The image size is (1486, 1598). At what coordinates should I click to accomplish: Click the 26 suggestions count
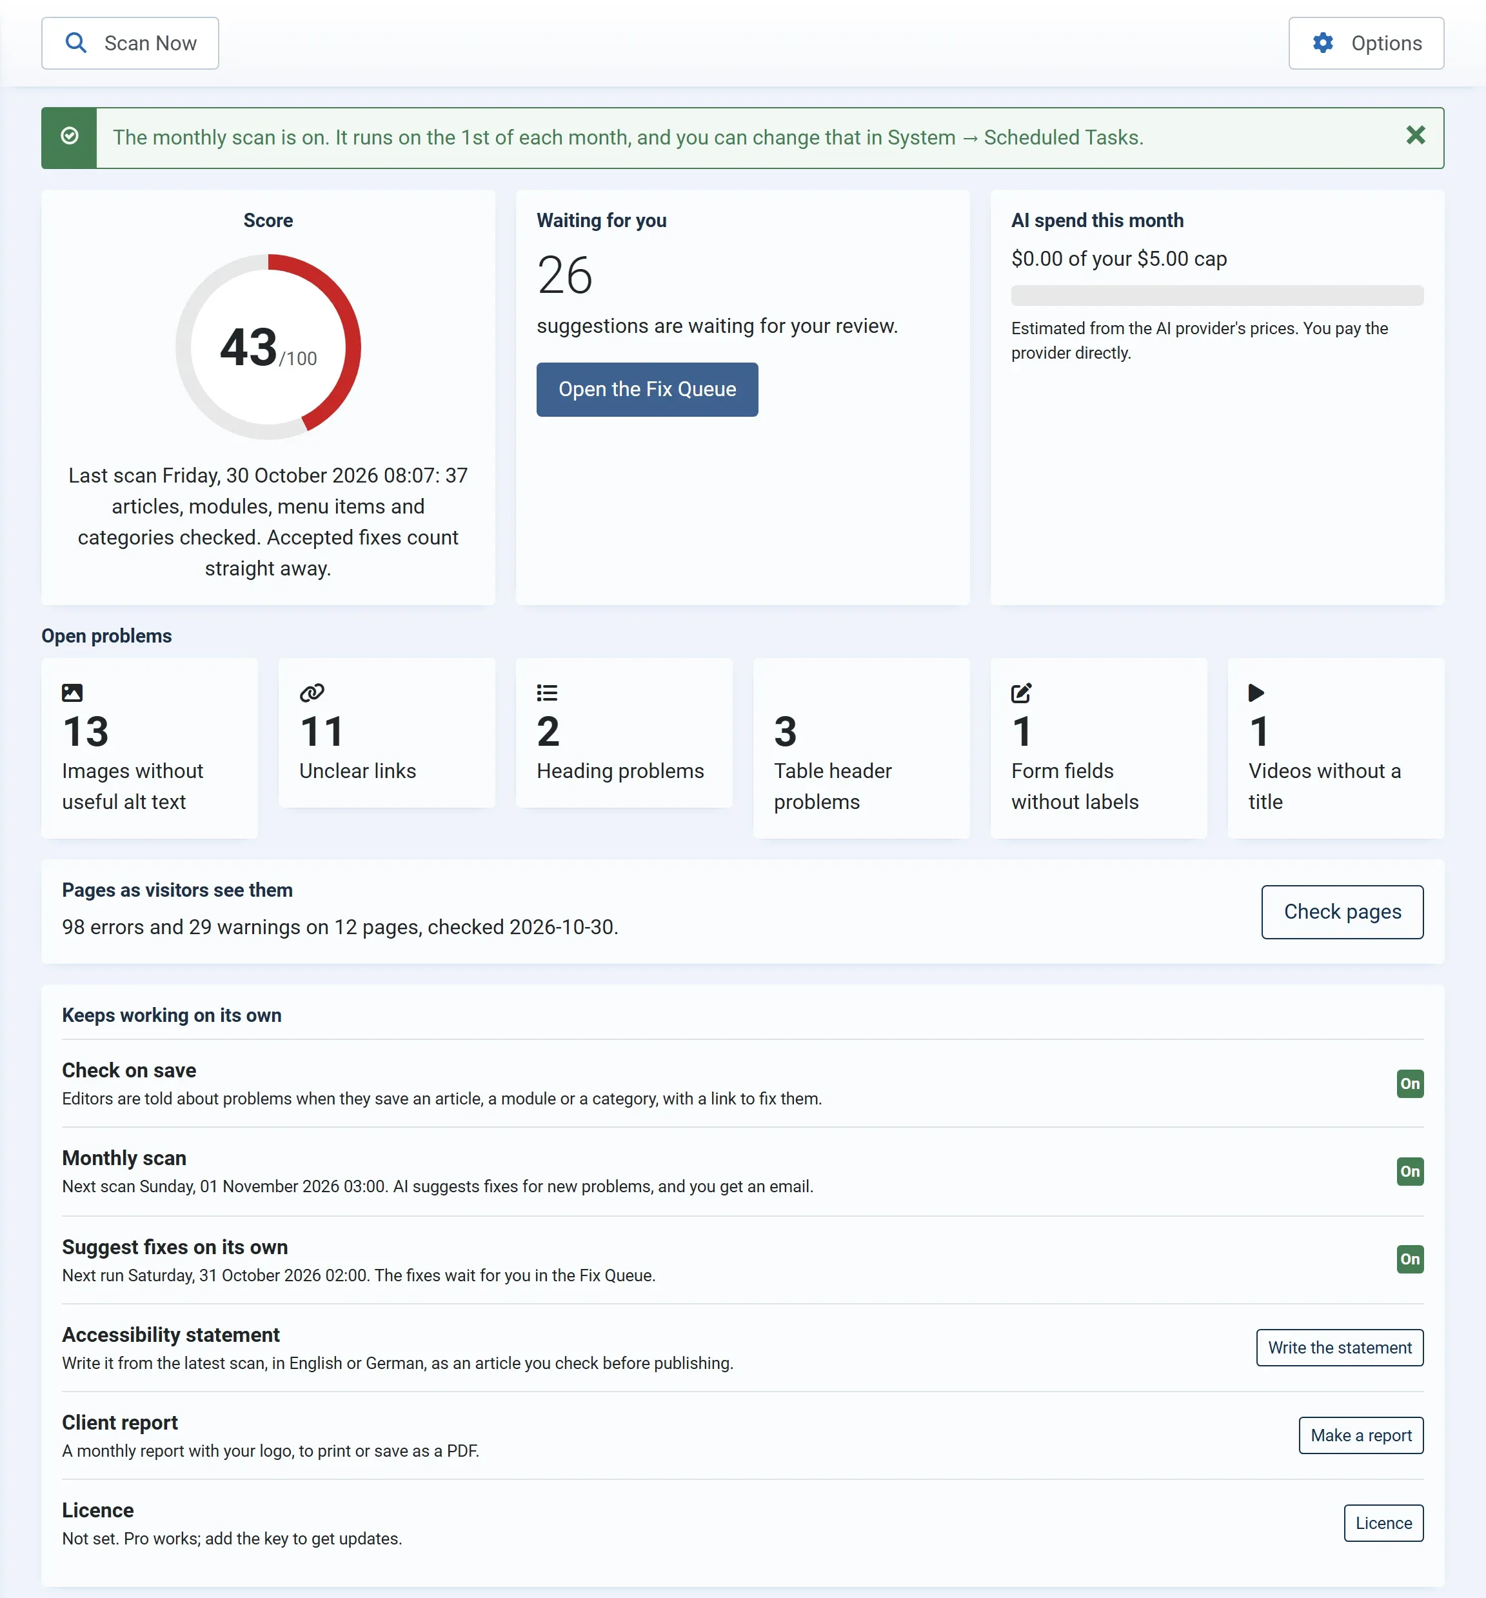tap(565, 275)
